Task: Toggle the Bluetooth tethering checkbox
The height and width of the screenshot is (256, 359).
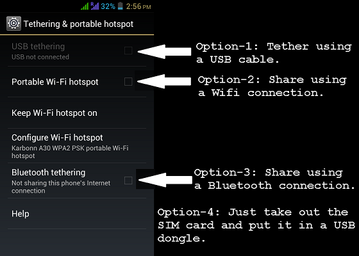Action: (x=128, y=180)
